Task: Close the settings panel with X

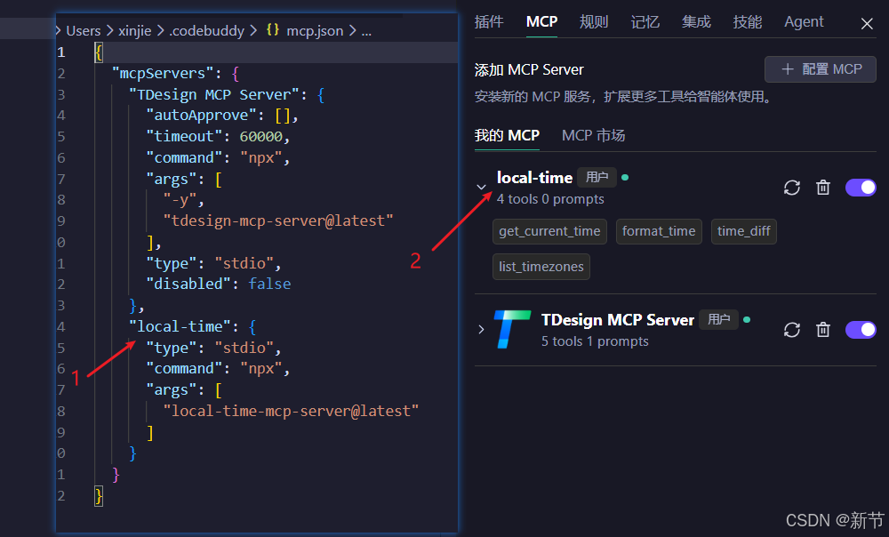Action: [867, 24]
